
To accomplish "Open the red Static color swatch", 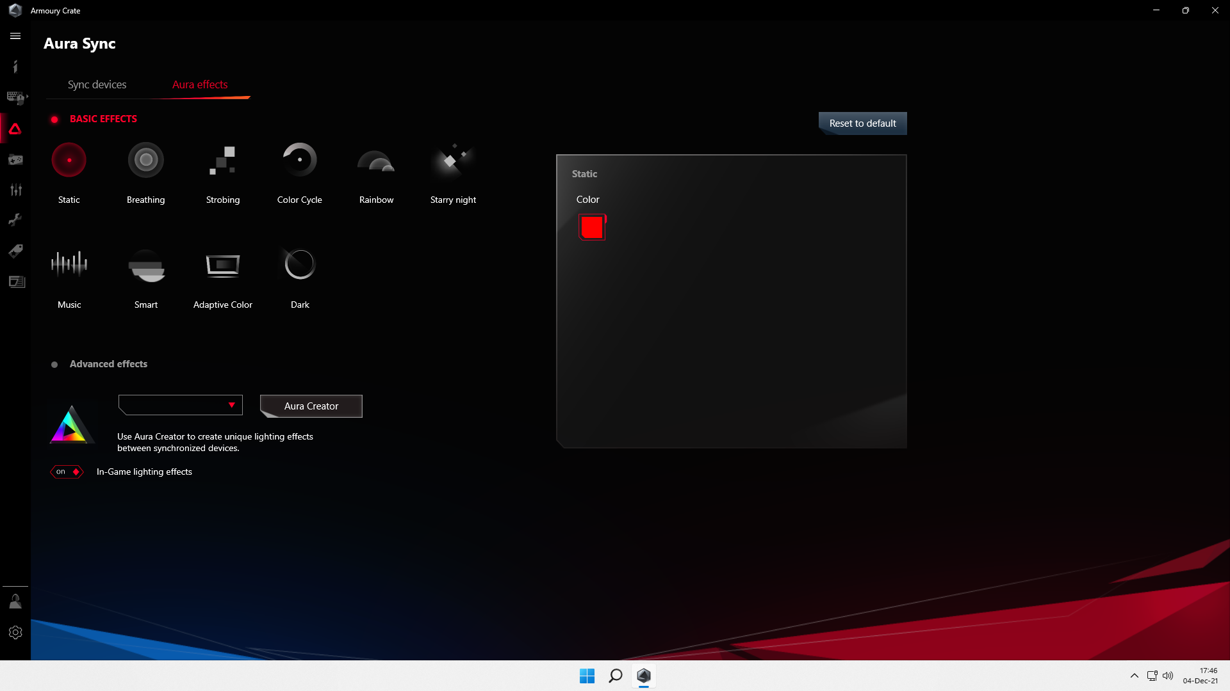I will click(x=592, y=227).
